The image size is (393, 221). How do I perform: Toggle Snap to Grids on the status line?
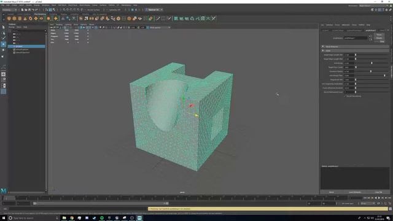(x=64, y=10)
